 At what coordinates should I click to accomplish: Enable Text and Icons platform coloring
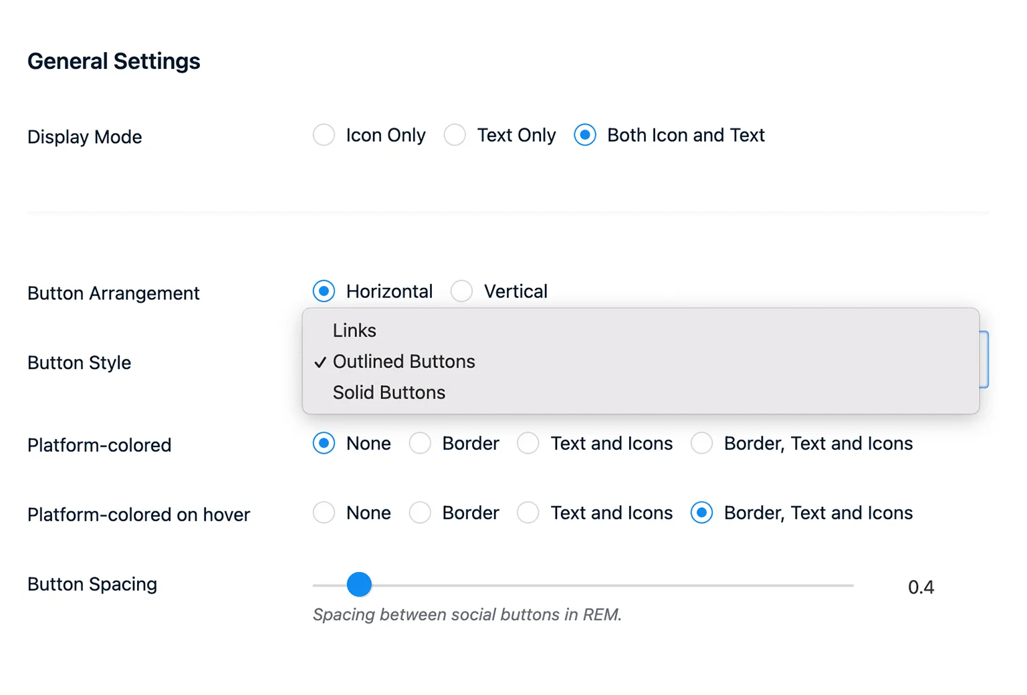(528, 443)
